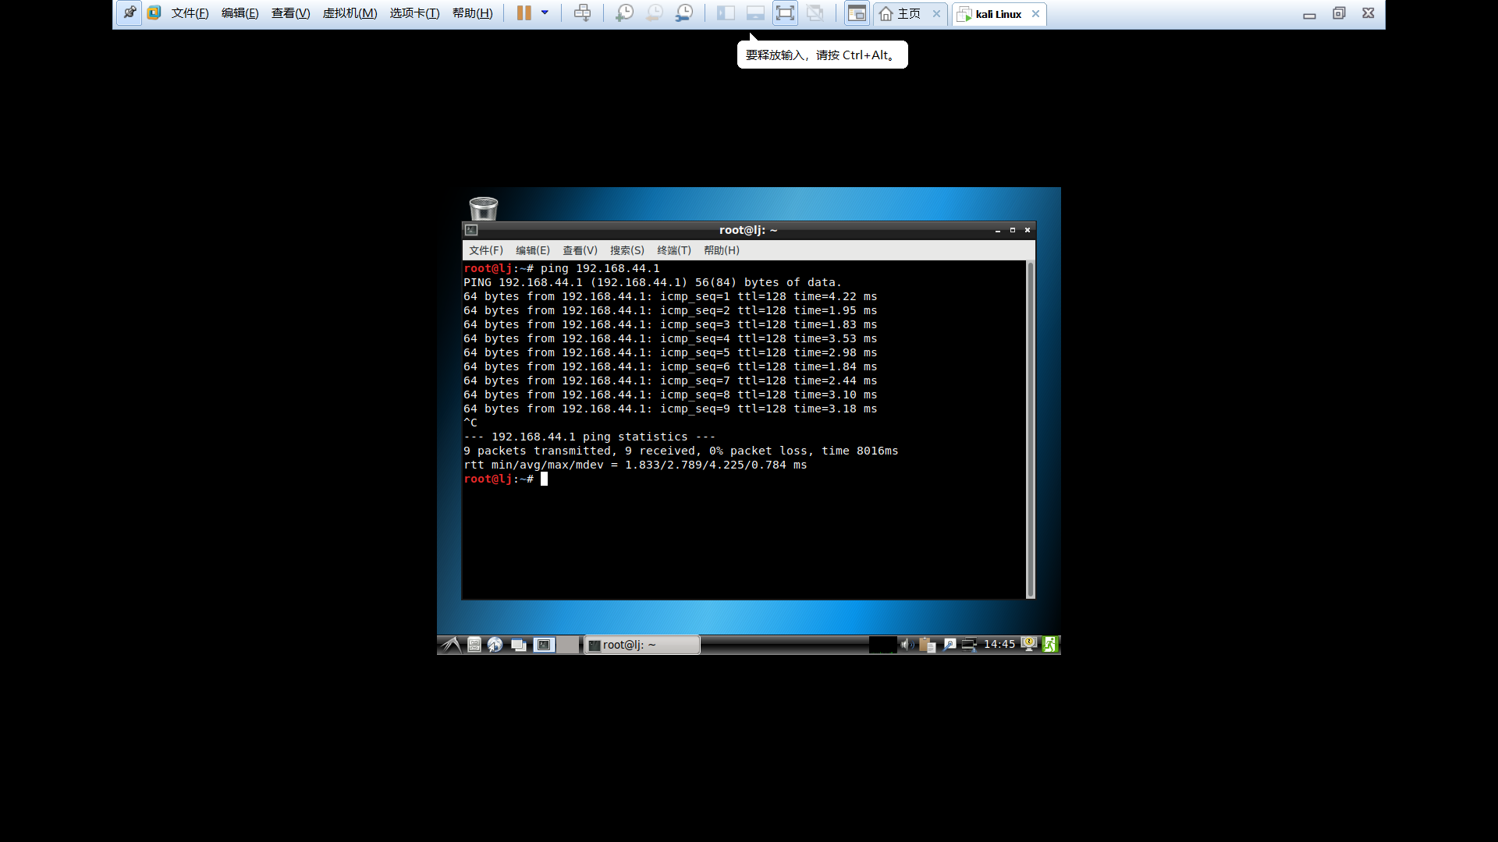Open terminal 搜索(S) menu
The height and width of the screenshot is (842, 1498).
click(x=627, y=250)
